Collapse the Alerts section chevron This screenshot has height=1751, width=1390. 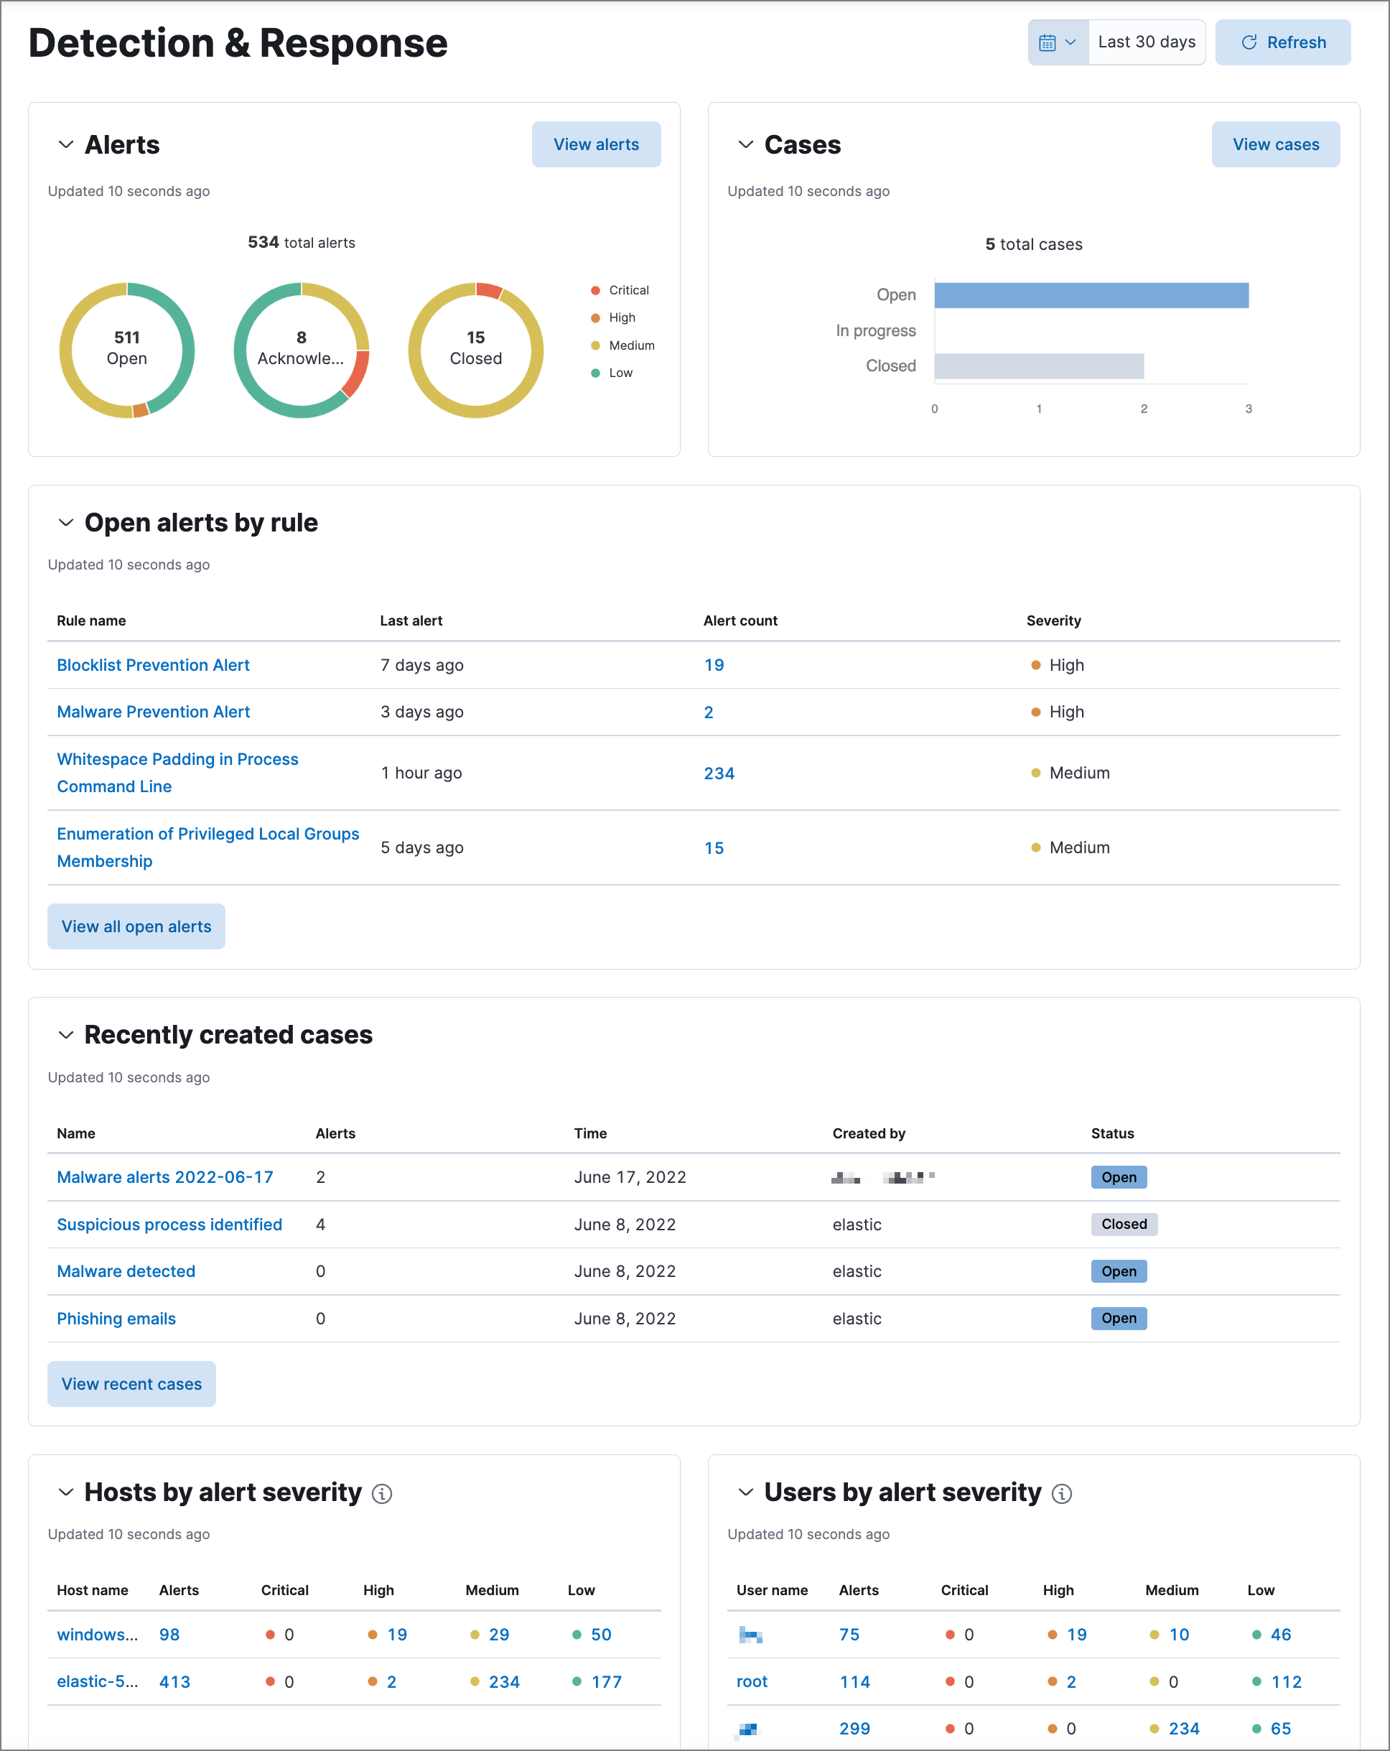point(64,144)
